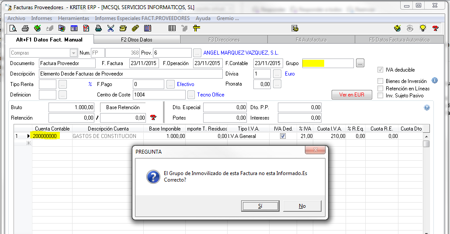450x234 pixels.
Task: Confirm the dialog by clicking Sí
Action: click(260, 206)
